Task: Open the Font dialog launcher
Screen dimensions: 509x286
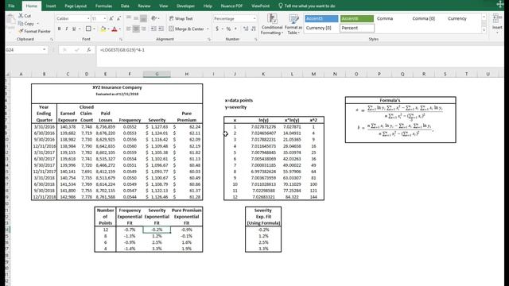Action: pos(121,39)
